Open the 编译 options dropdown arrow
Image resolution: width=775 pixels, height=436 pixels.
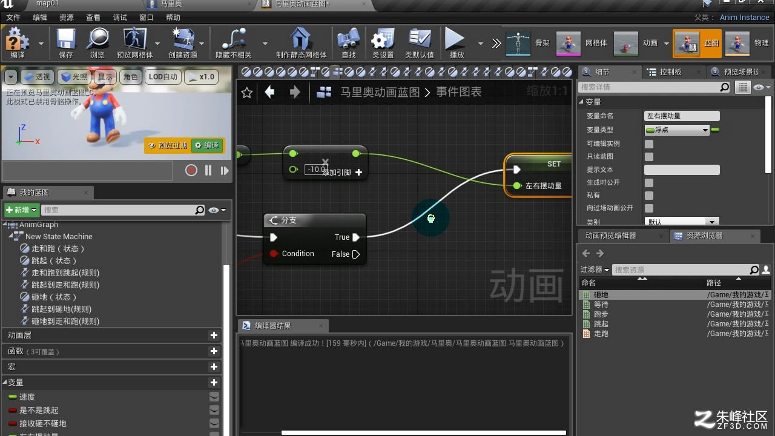point(41,44)
